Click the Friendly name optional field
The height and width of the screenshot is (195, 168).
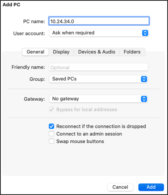[98, 67]
